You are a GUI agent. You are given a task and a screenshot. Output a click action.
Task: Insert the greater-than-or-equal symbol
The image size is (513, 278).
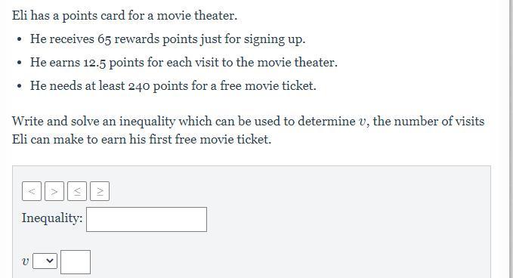[100, 191]
